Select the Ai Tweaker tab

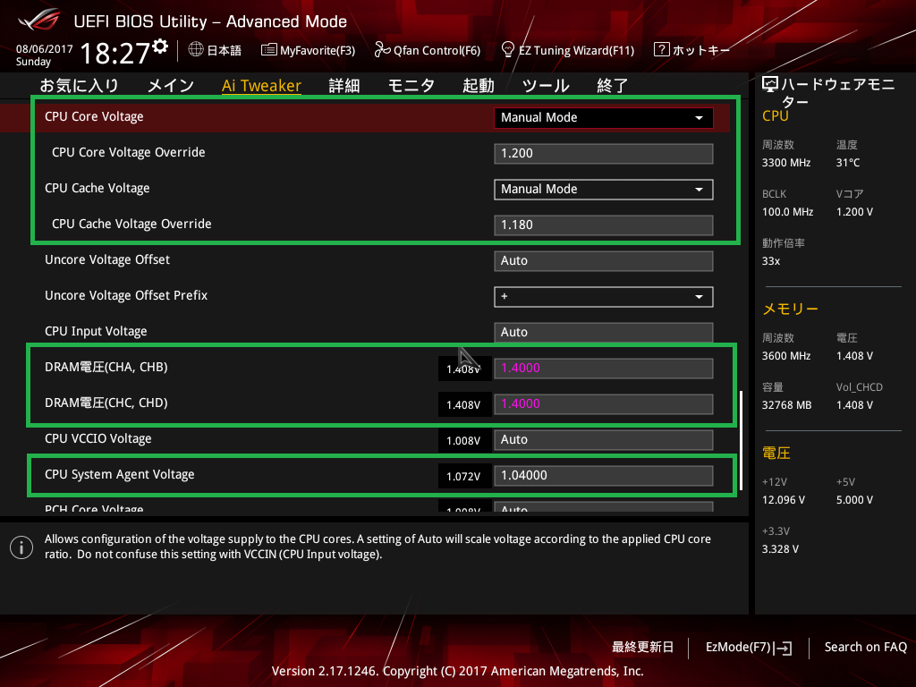(x=261, y=86)
